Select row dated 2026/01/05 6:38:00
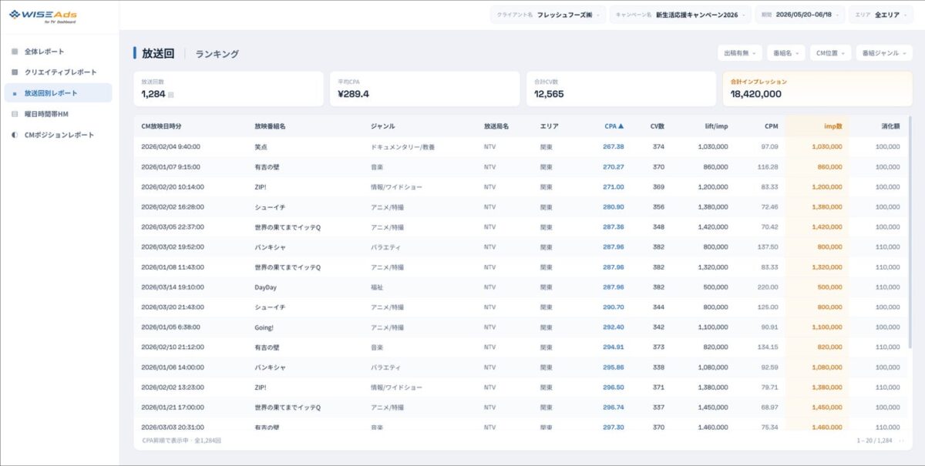 [520, 327]
